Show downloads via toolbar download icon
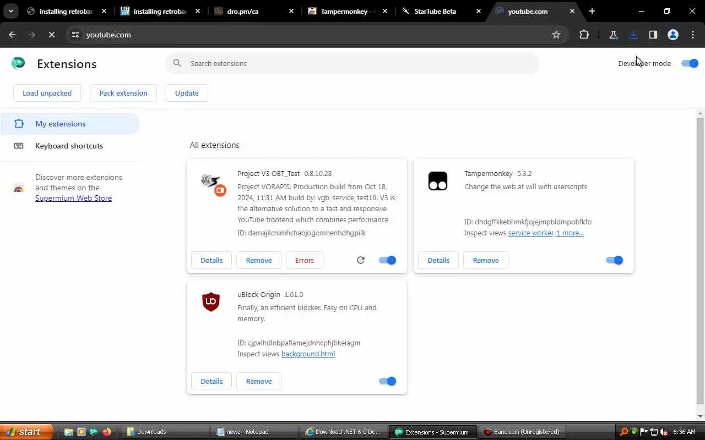 pos(633,35)
